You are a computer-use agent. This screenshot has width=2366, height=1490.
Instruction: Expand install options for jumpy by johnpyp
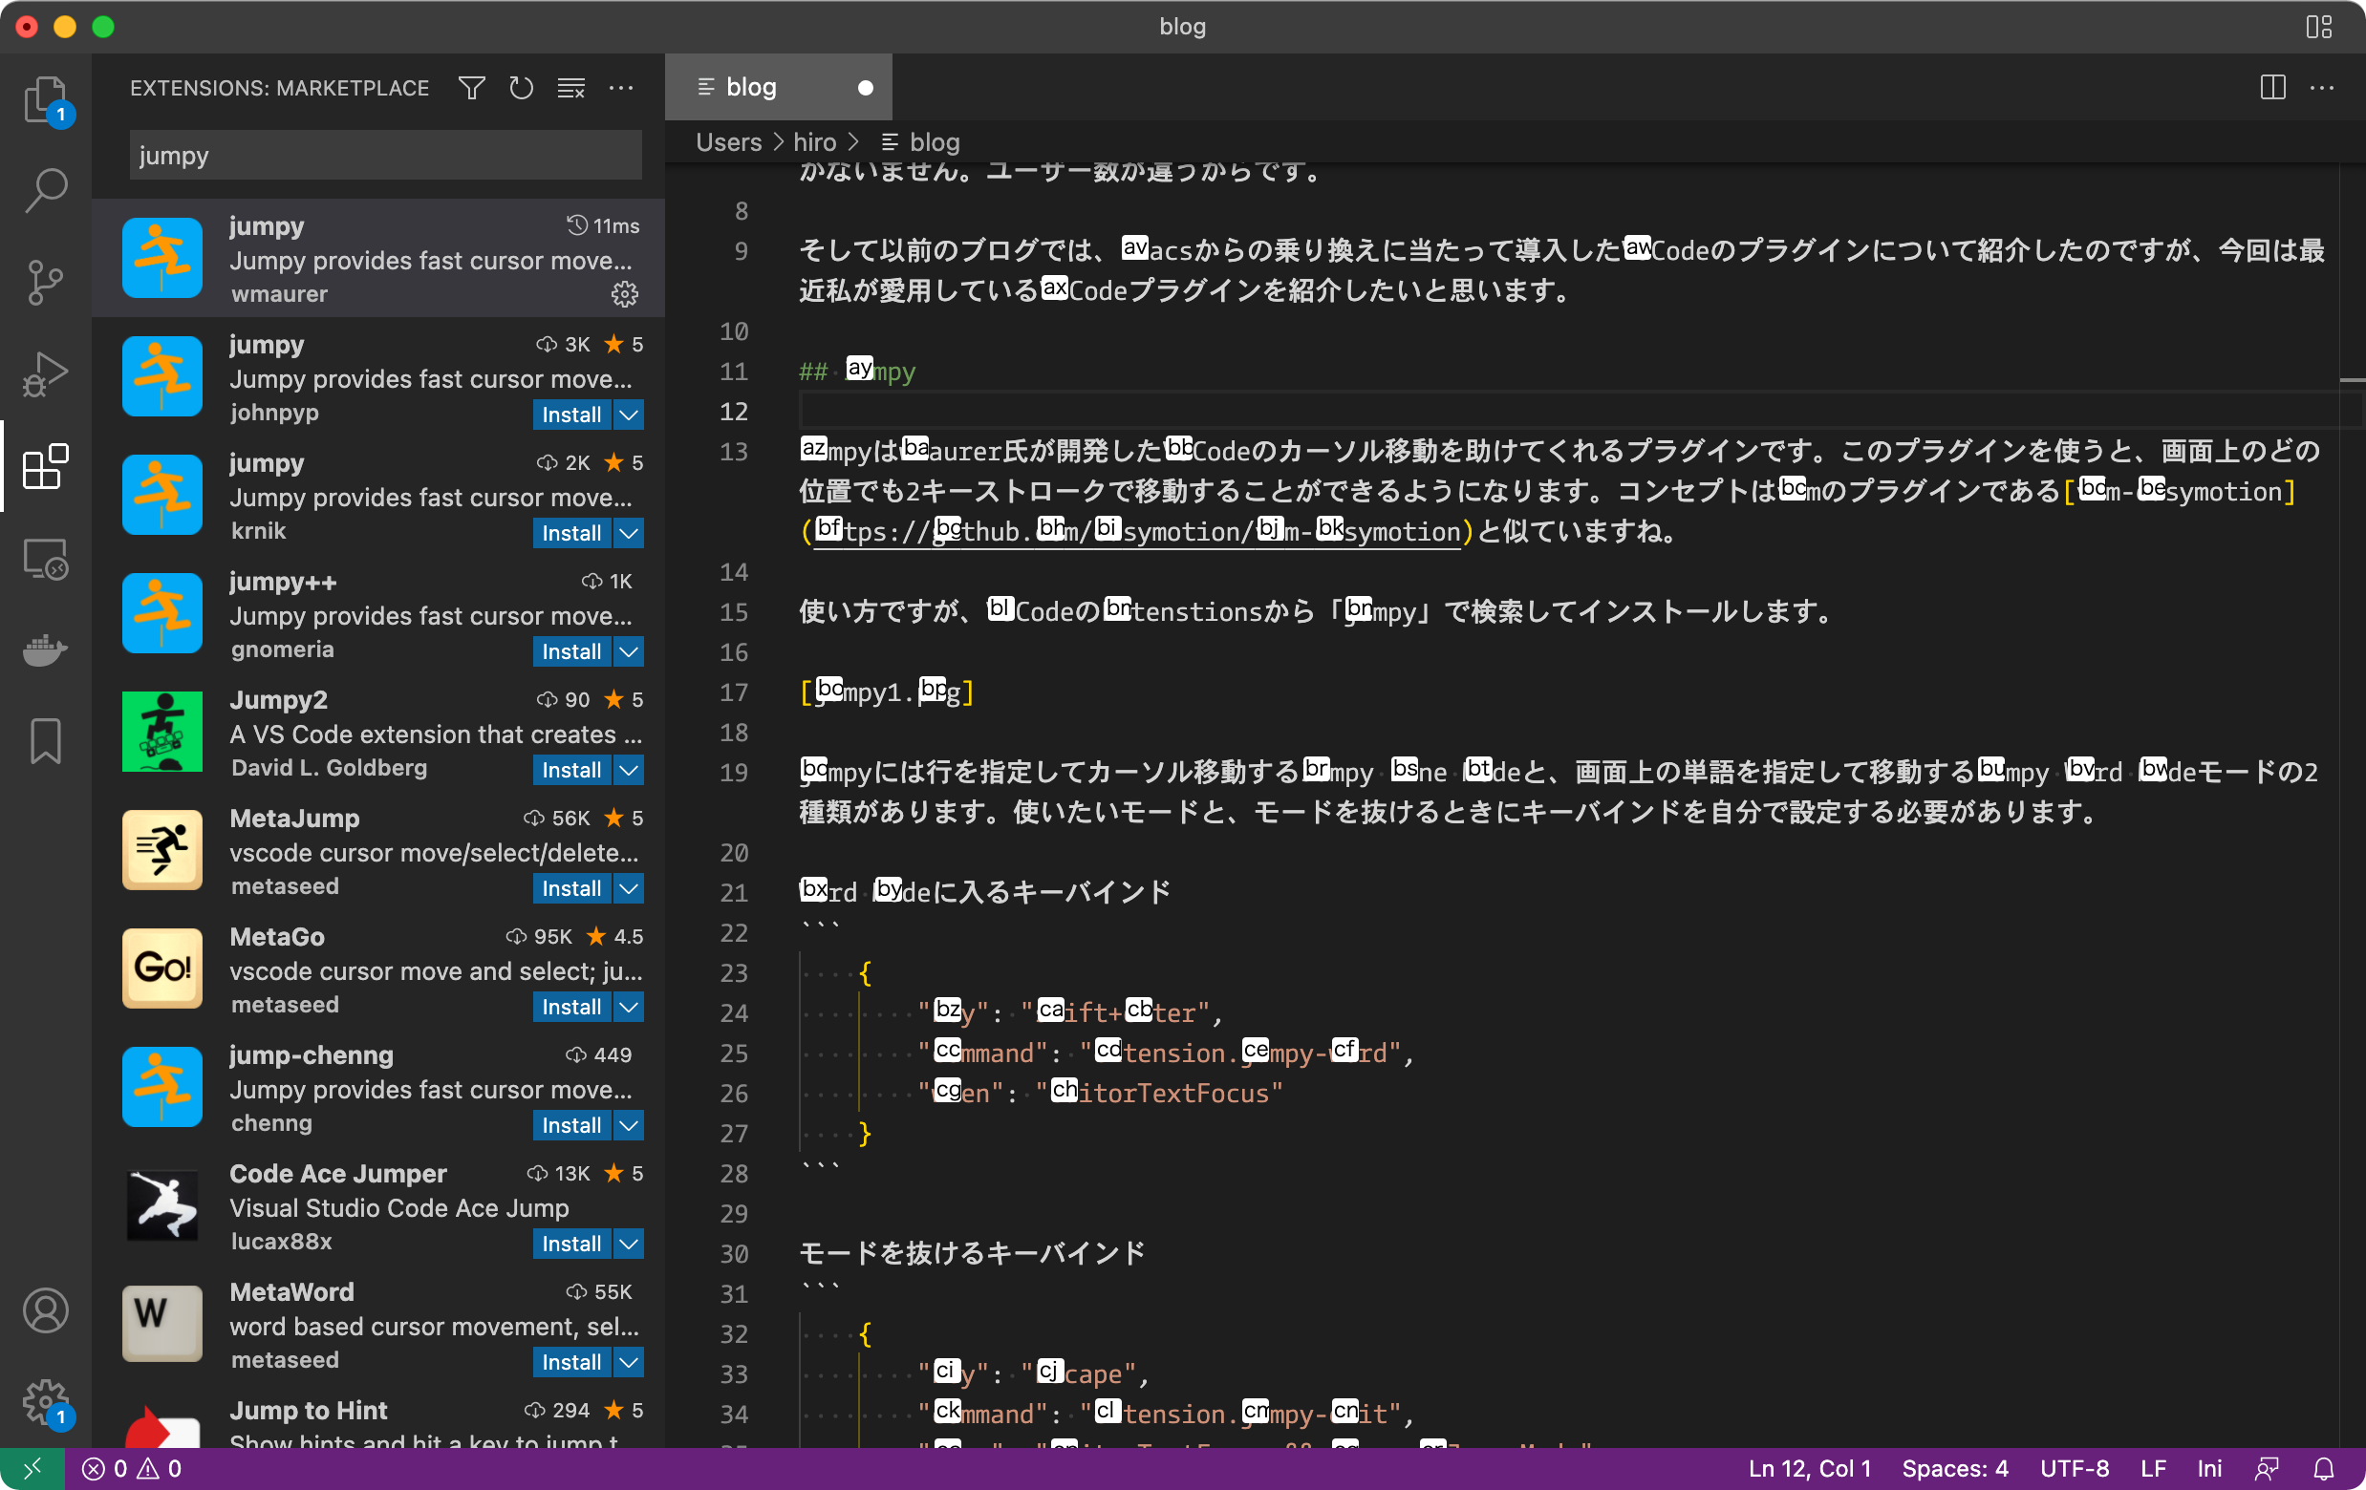click(x=629, y=415)
